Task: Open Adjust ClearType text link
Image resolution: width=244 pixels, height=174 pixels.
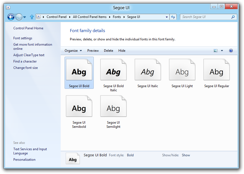Action: (29, 55)
